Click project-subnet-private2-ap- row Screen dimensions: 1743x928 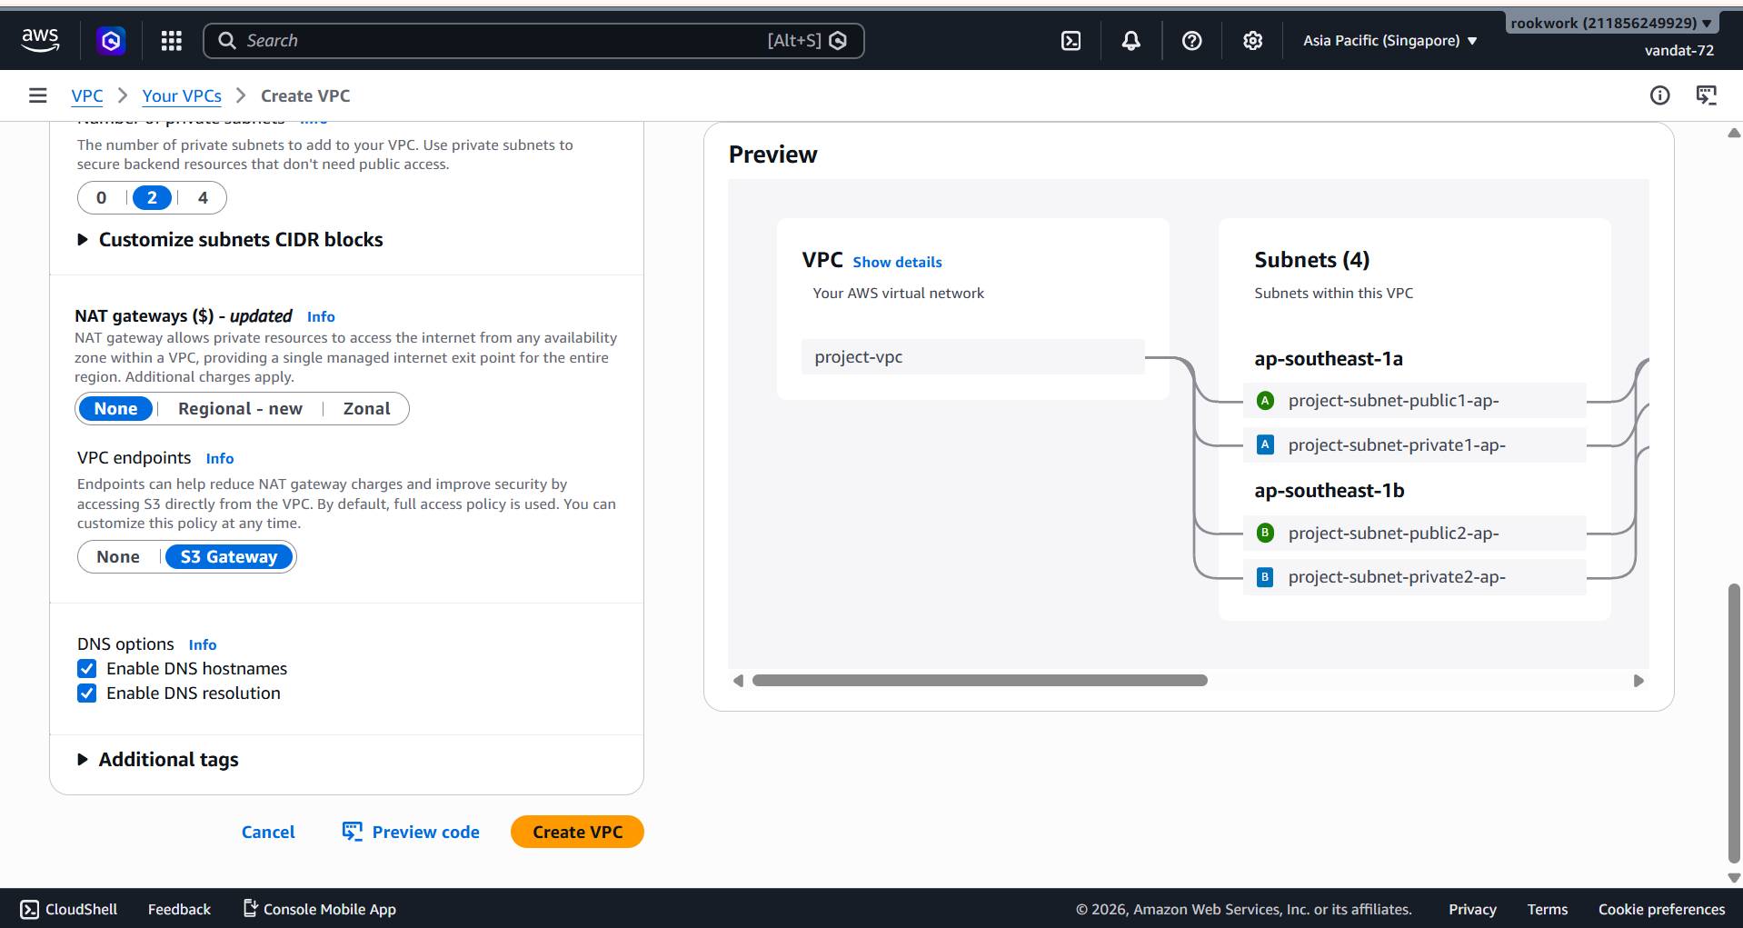(x=1414, y=577)
